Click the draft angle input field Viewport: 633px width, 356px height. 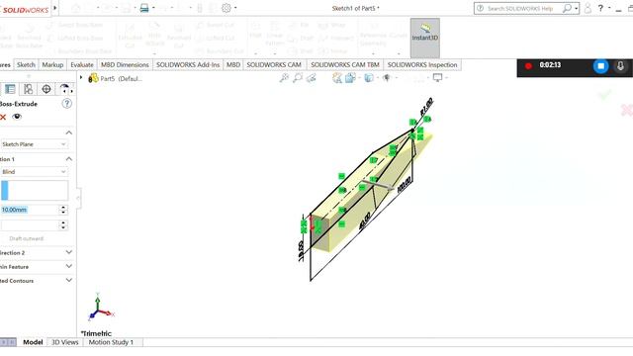pos(30,225)
